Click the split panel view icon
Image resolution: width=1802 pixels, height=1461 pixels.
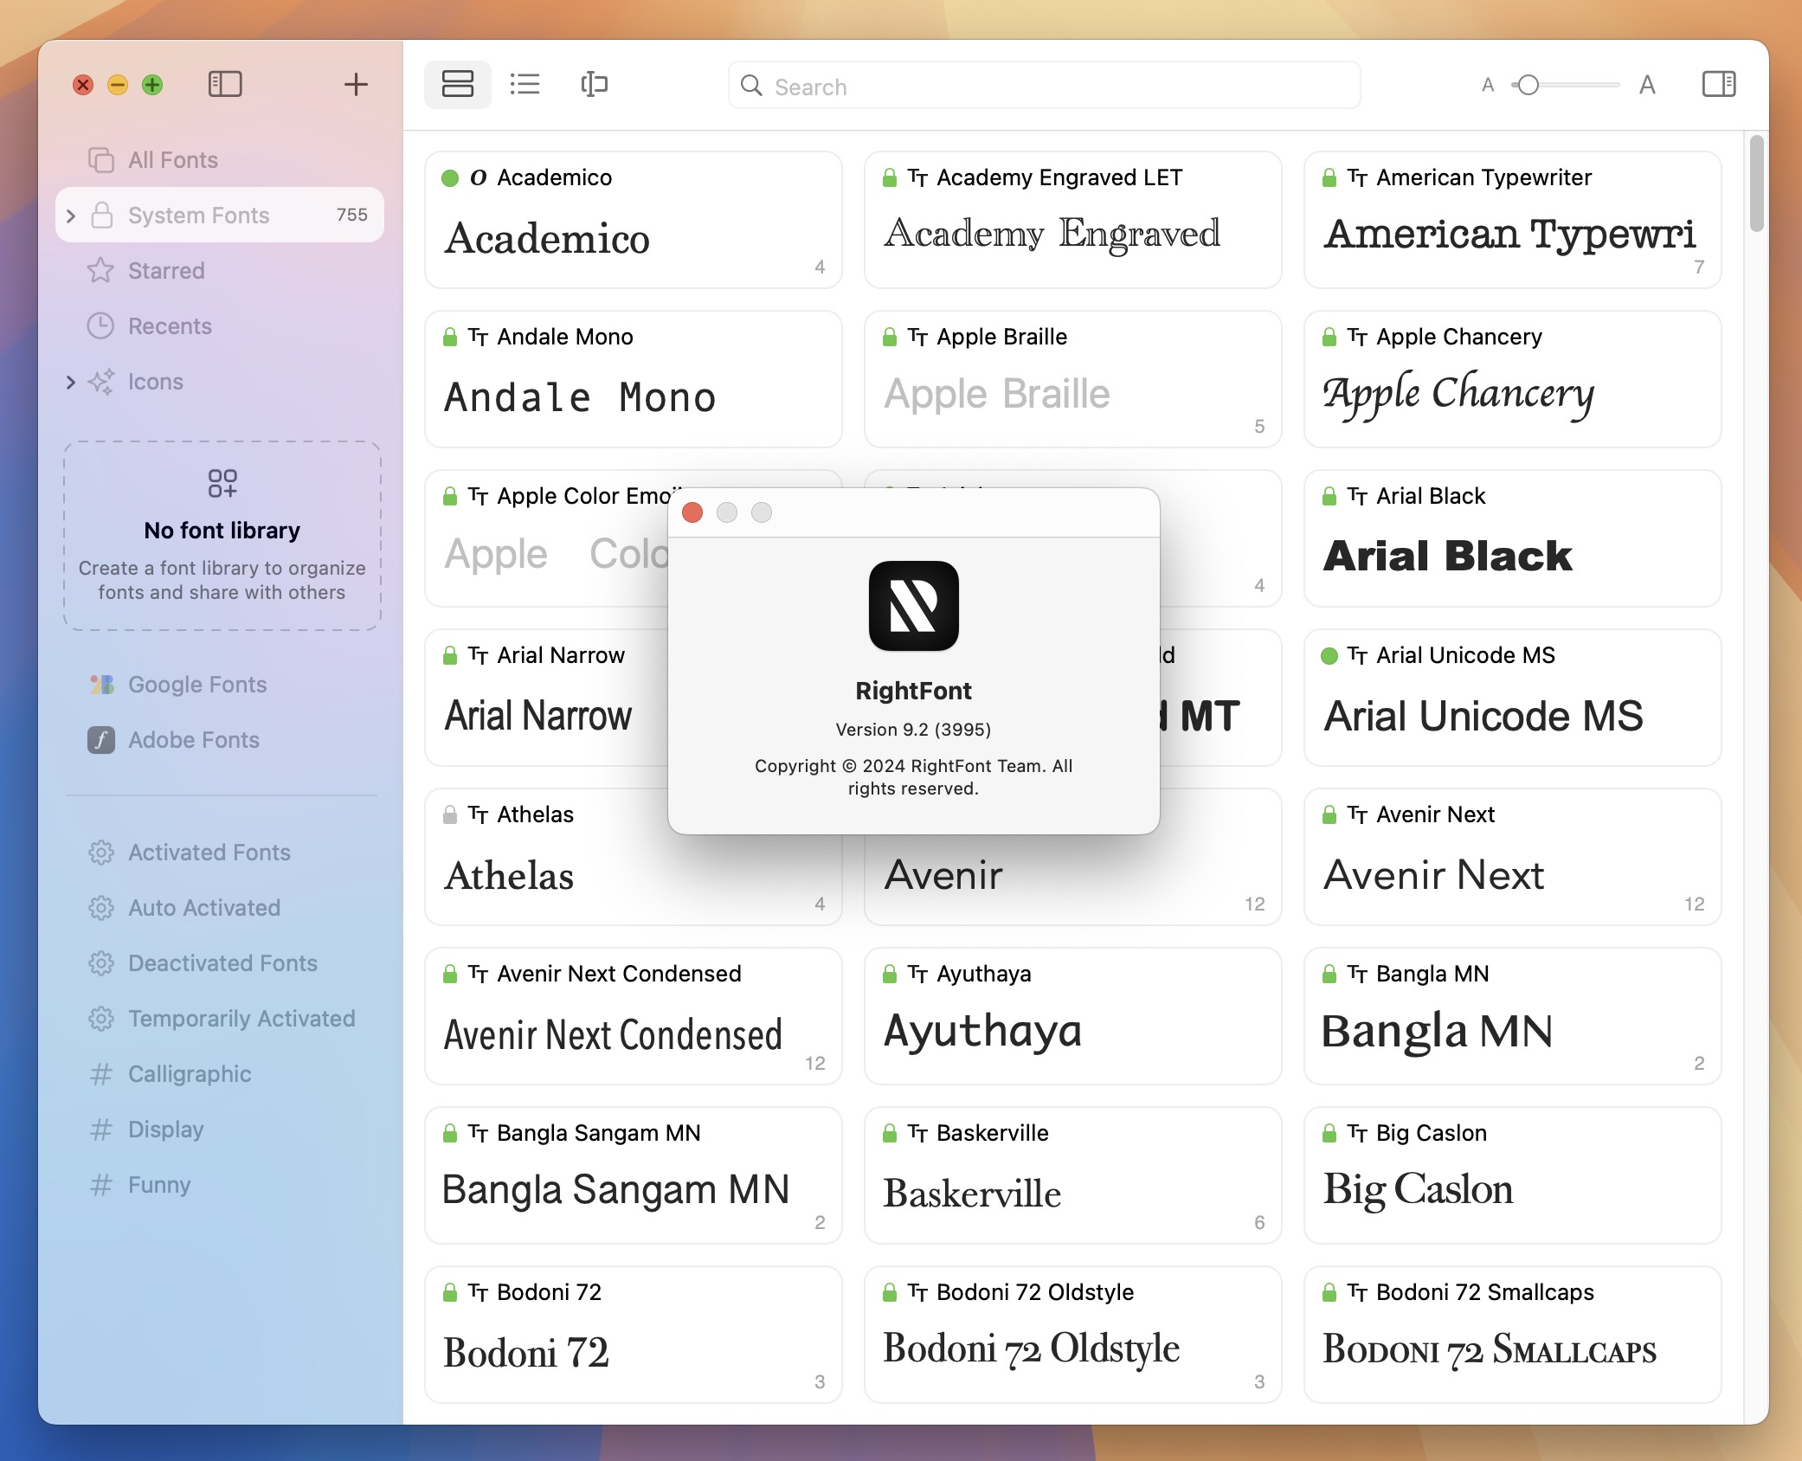pyautogui.click(x=1720, y=83)
